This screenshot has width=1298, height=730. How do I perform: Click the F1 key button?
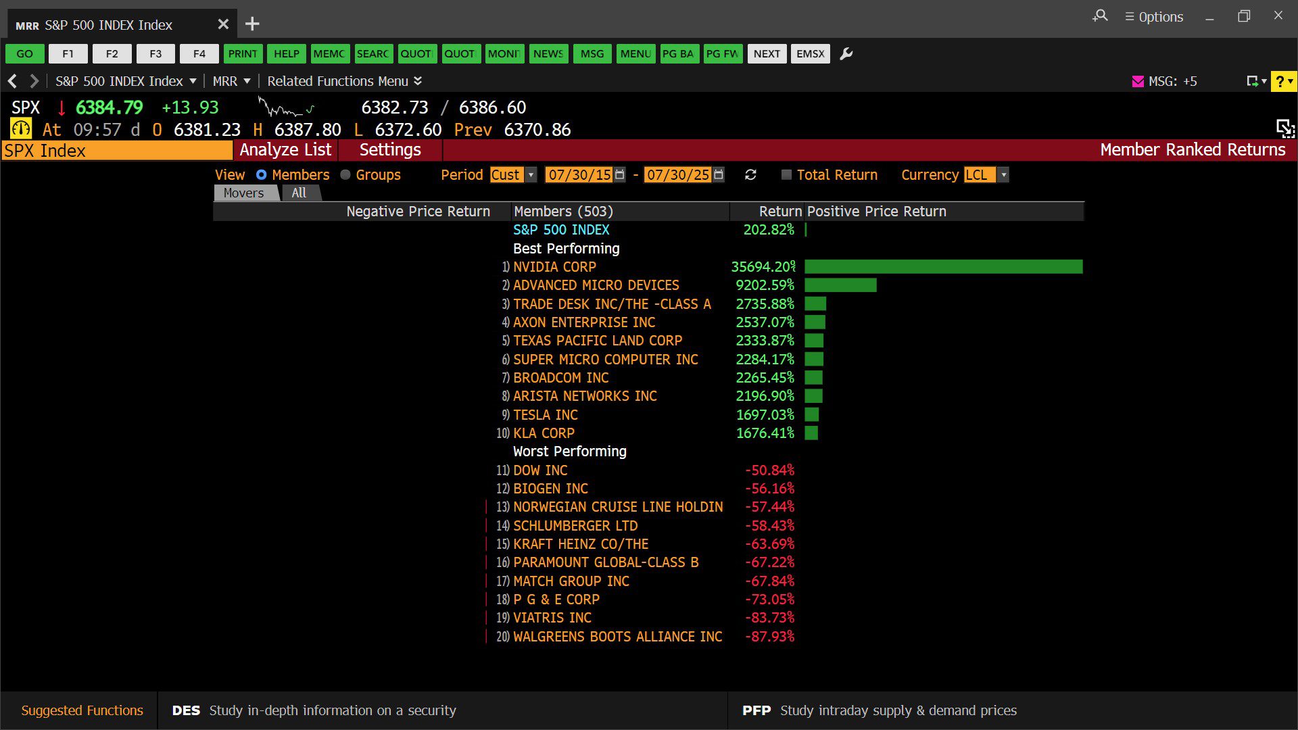click(68, 54)
